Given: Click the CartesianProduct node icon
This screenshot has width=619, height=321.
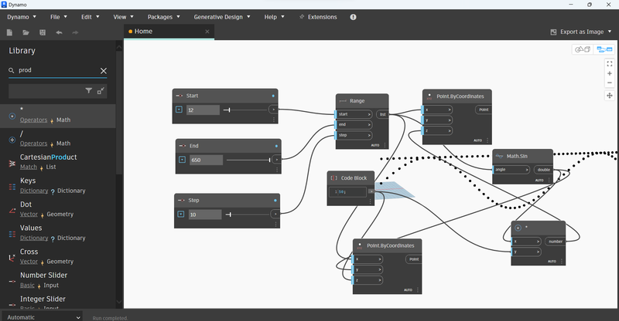Looking at the screenshot, I should click(x=12, y=163).
